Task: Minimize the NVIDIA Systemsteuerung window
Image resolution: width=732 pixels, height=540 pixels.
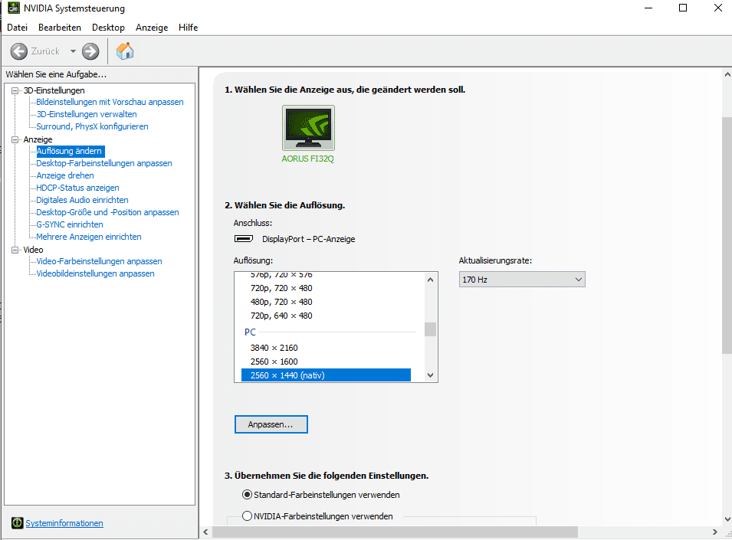Action: click(648, 8)
